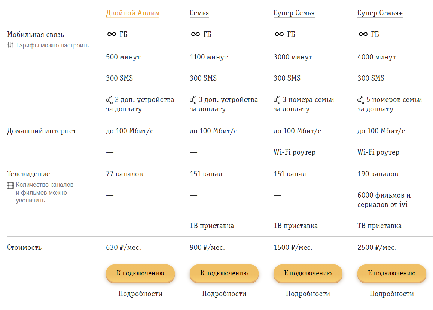This screenshot has height=310, width=433.
Task: Click infinity icon in Супер Семья+ column
Action: (x=363, y=34)
